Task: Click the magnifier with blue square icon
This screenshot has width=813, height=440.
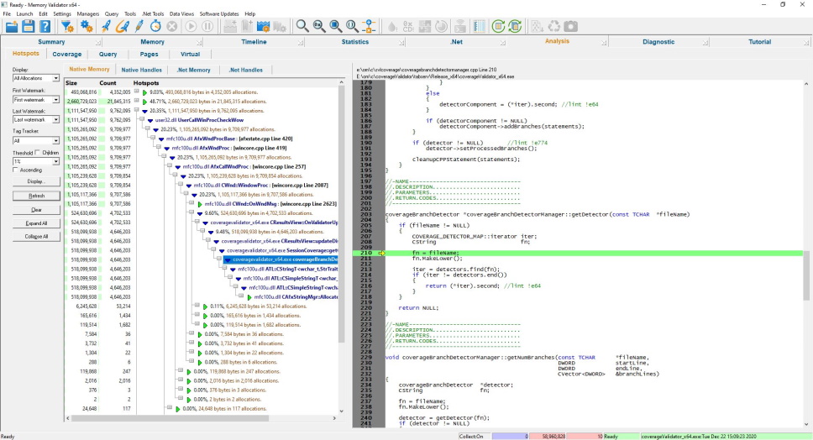Action: click(x=335, y=26)
